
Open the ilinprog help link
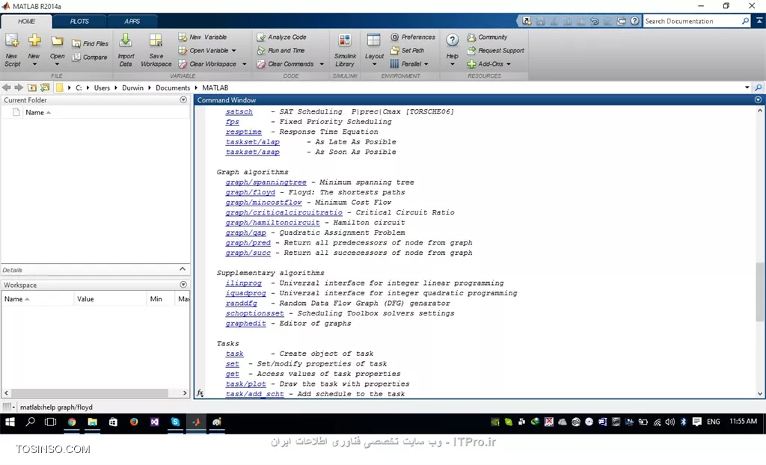pyautogui.click(x=243, y=283)
